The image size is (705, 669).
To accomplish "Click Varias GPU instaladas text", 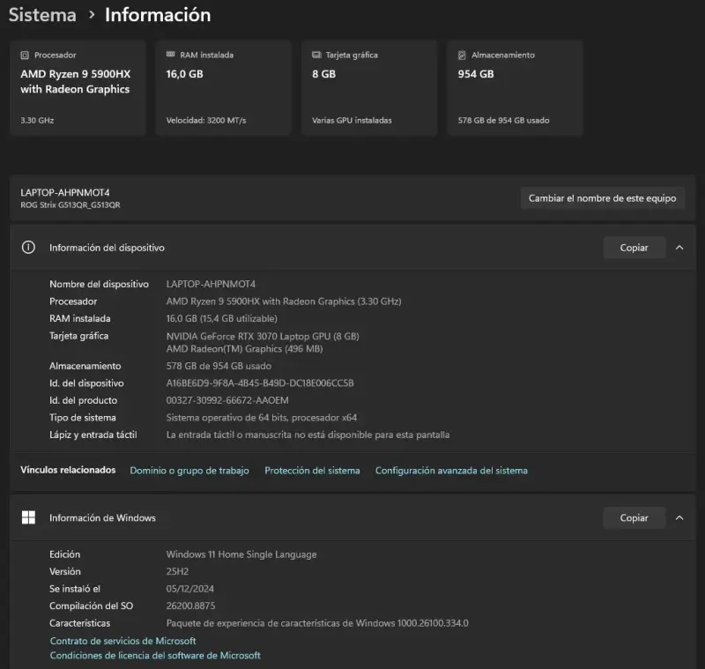I will click(352, 121).
